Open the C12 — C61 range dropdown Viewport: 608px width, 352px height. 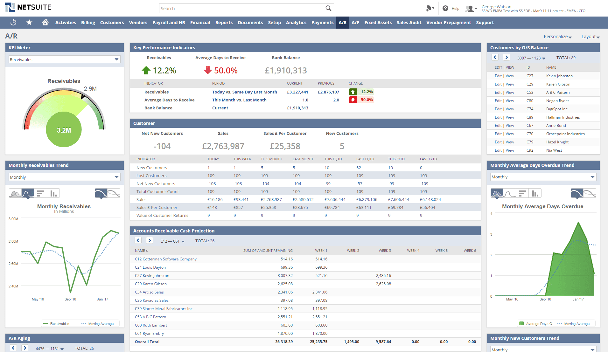pyautogui.click(x=172, y=241)
